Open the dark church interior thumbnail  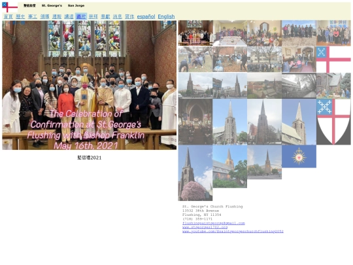195,122
